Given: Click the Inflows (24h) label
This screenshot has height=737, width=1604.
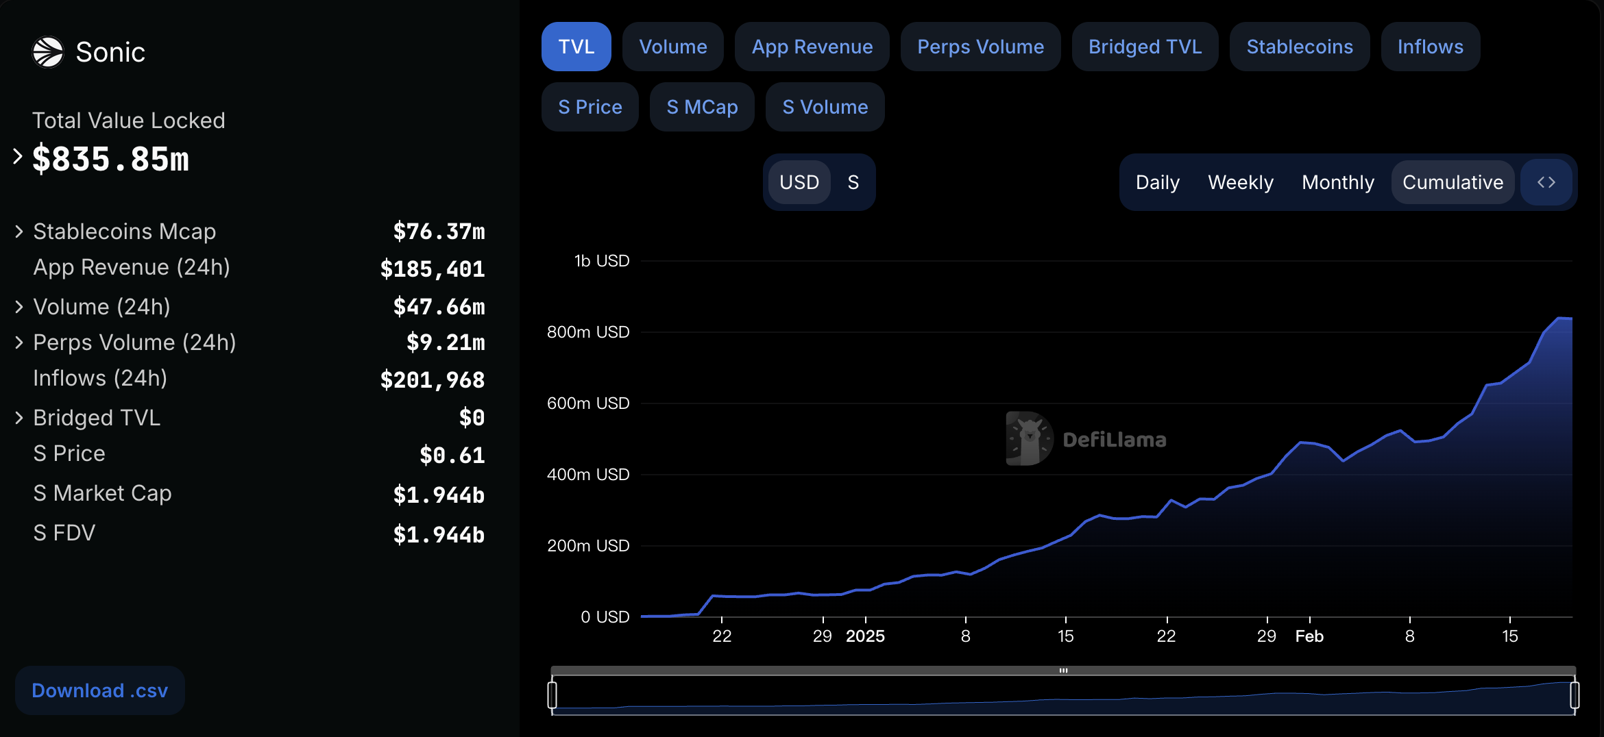Looking at the screenshot, I should [100, 378].
